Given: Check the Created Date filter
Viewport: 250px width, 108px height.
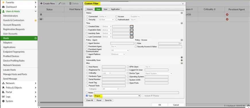Looking at the screenshot, I should tap(87, 26).
